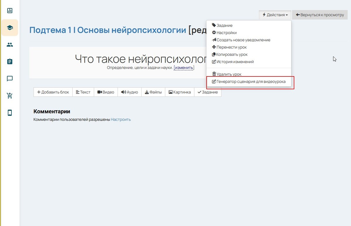The width and height of the screenshot is (351, 226).
Task: Open the statistics chart sidebar icon
Action: [x=10, y=11]
